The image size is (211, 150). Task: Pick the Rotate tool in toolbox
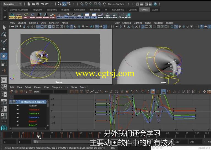[4, 56]
